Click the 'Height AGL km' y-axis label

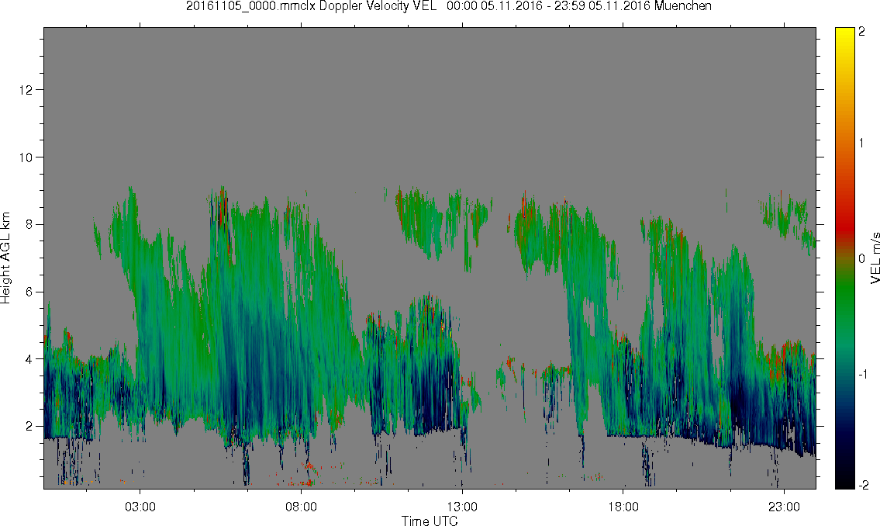[5, 258]
